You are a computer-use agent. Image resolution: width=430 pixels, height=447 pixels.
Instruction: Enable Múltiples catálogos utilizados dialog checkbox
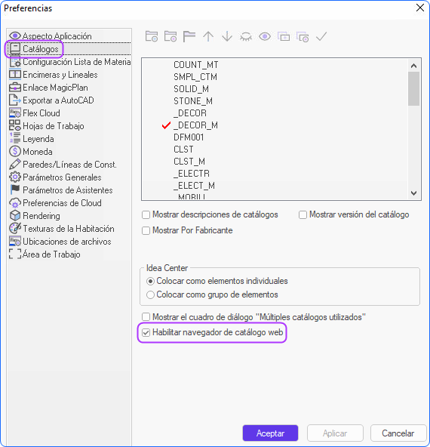click(x=146, y=316)
